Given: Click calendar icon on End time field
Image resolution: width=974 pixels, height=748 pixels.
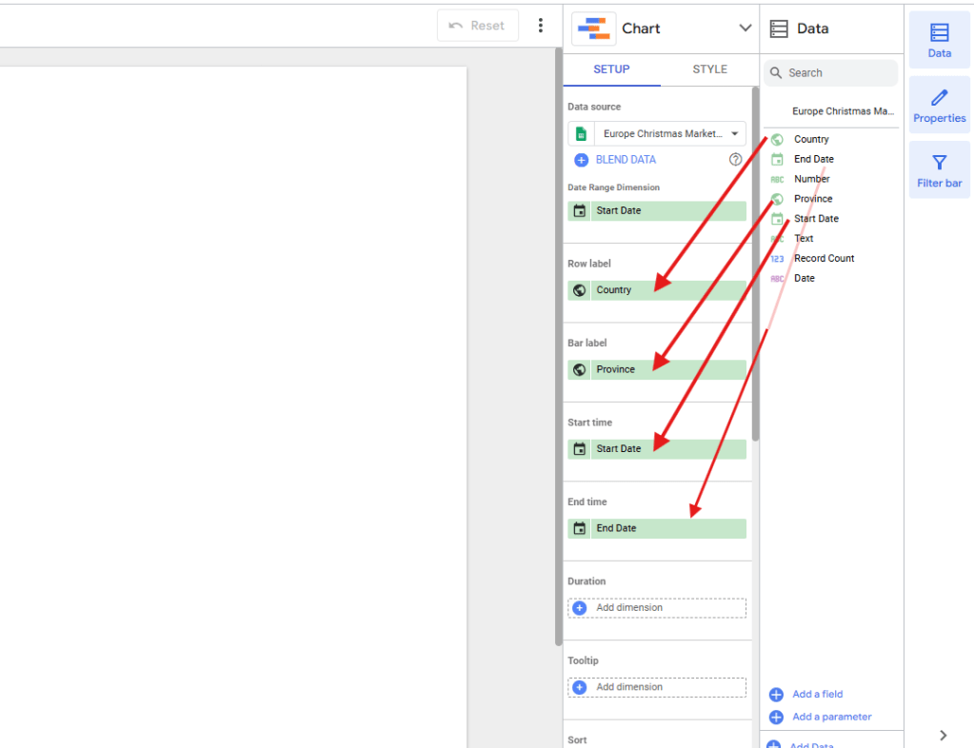Looking at the screenshot, I should [580, 528].
